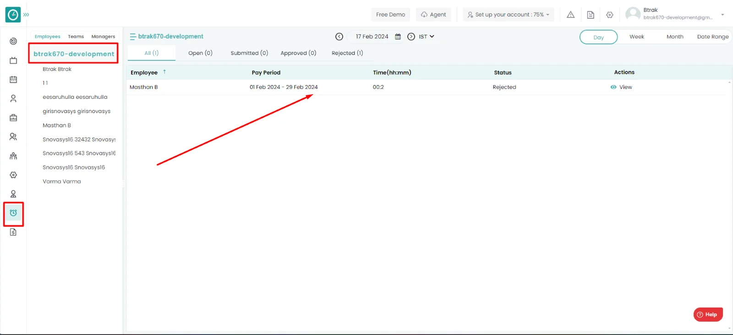Toggle the panel menu icon beside btrak670-development
This screenshot has height=335, width=733.
pos(133,37)
